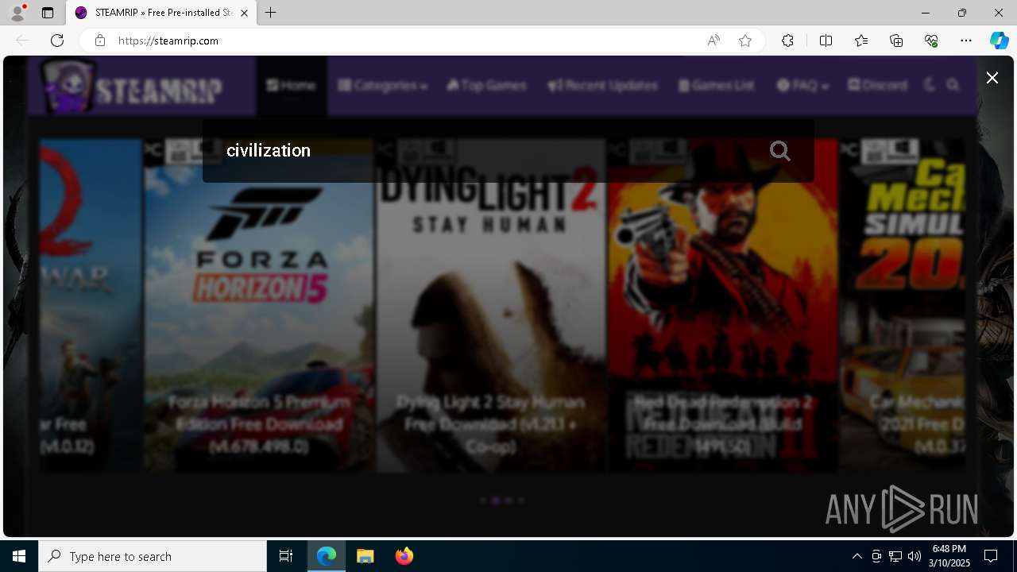Image resolution: width=1017 pixels, height=572 pixels.
Task: Enable Read aloud in address bar
Action: pos(713,41)
